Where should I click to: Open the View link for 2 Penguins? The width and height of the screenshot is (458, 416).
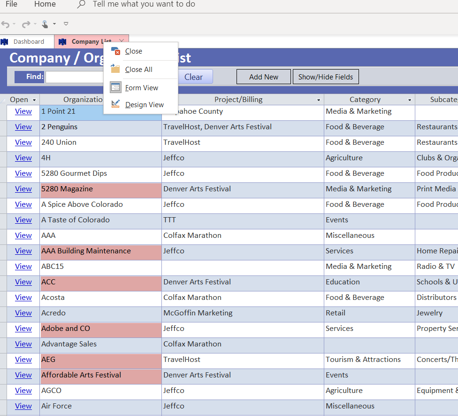pos(23,127)
